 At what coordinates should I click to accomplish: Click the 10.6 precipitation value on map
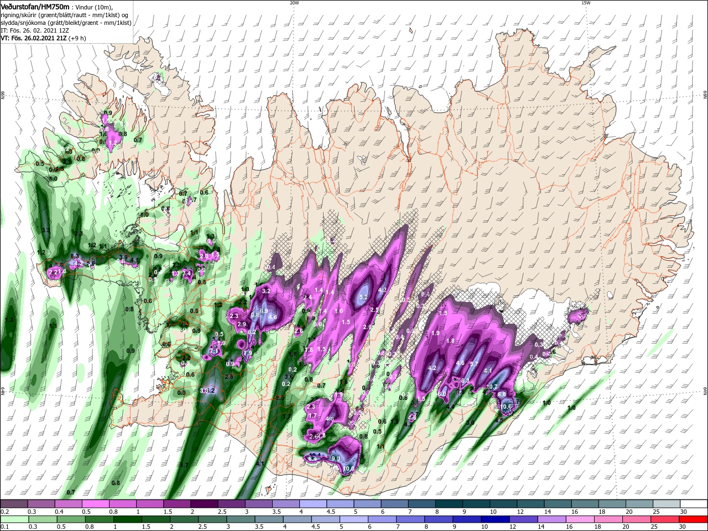(x=507, y=407)
